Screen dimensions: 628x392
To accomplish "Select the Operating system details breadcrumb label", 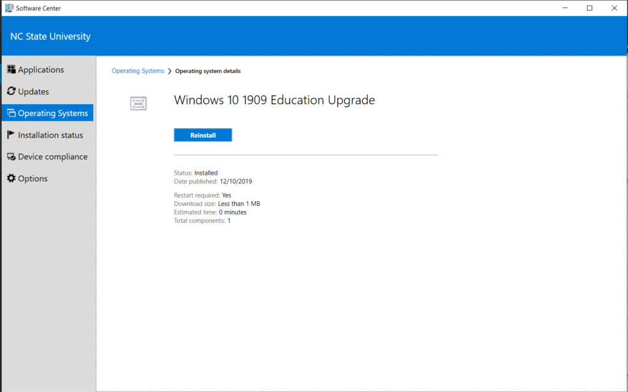I will [208, 71].
